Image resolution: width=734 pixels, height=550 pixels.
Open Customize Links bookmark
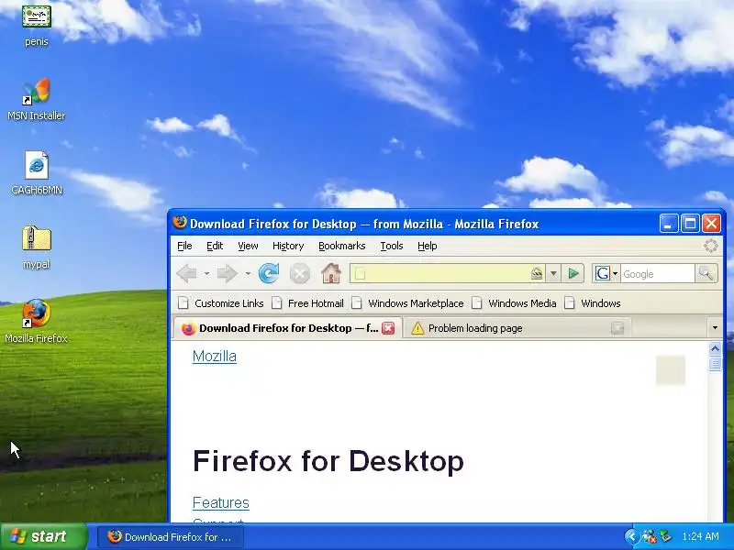(221, 303)
